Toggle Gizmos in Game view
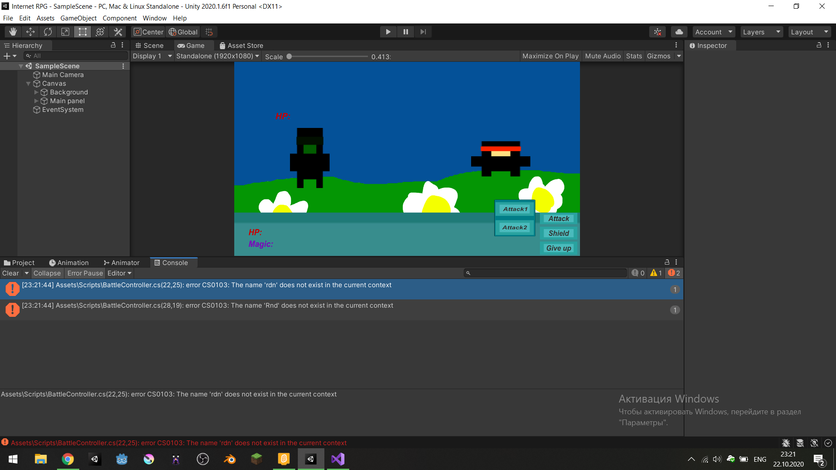Viewport: 836px width, 470px height. coord(659,56)
